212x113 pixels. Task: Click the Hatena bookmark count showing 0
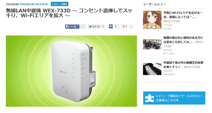[x=116, y=26]
